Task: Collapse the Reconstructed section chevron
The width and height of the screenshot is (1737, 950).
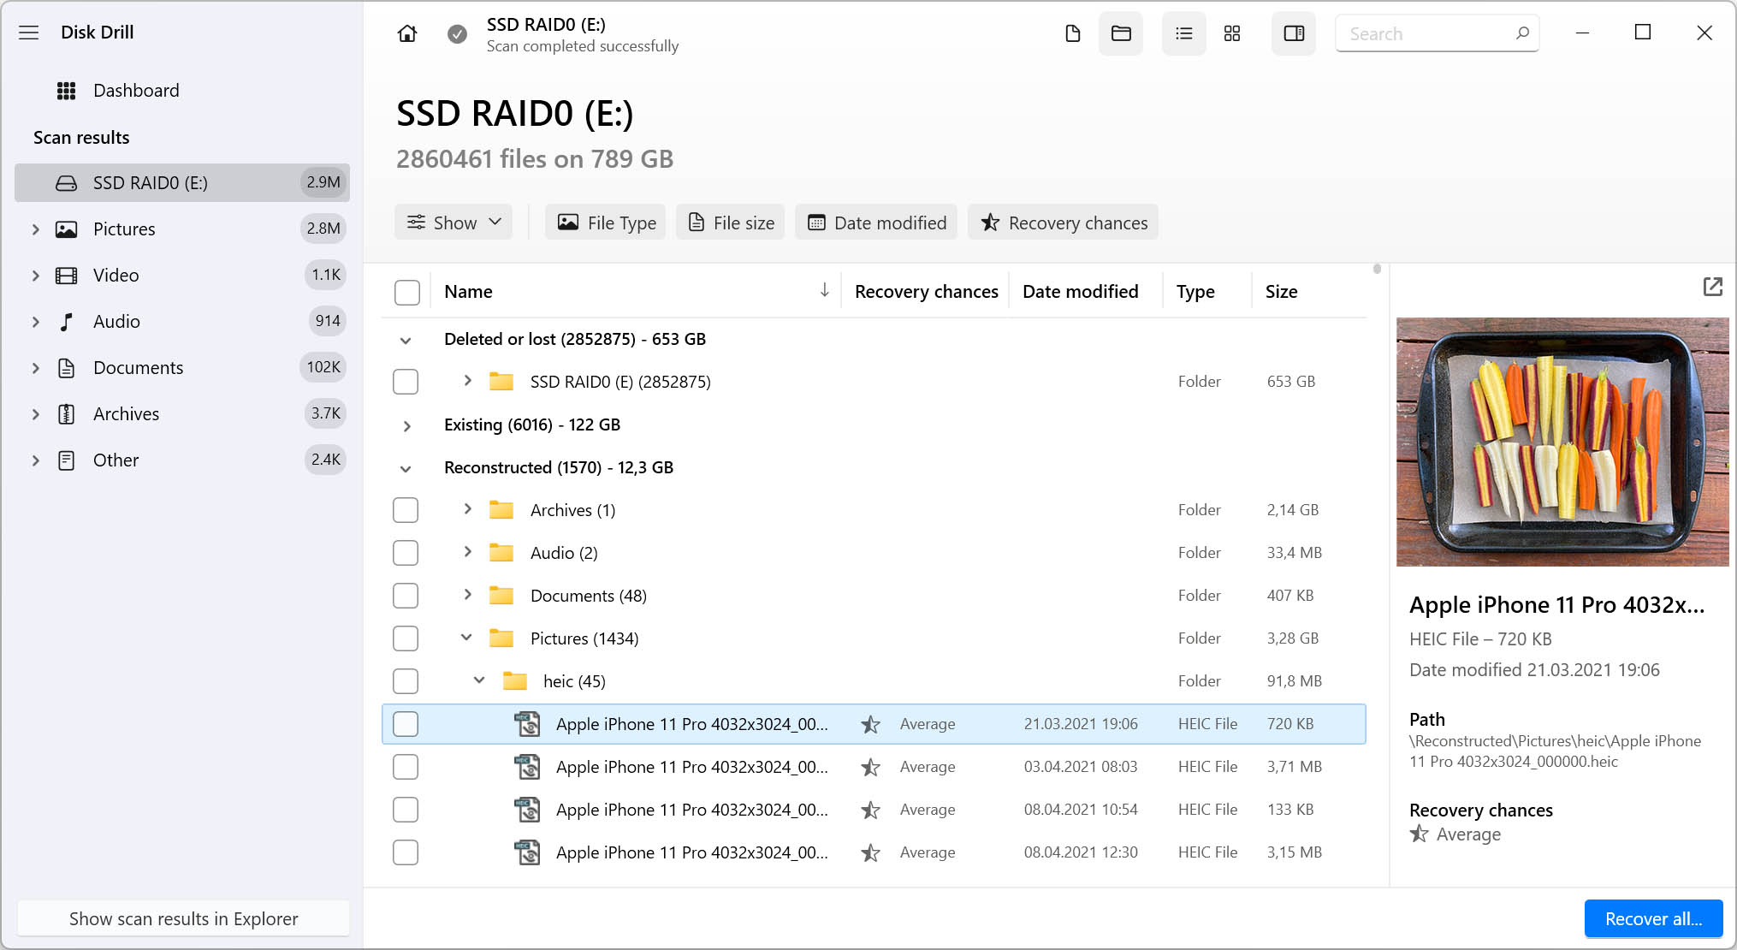Action: (x=406, y=468)
